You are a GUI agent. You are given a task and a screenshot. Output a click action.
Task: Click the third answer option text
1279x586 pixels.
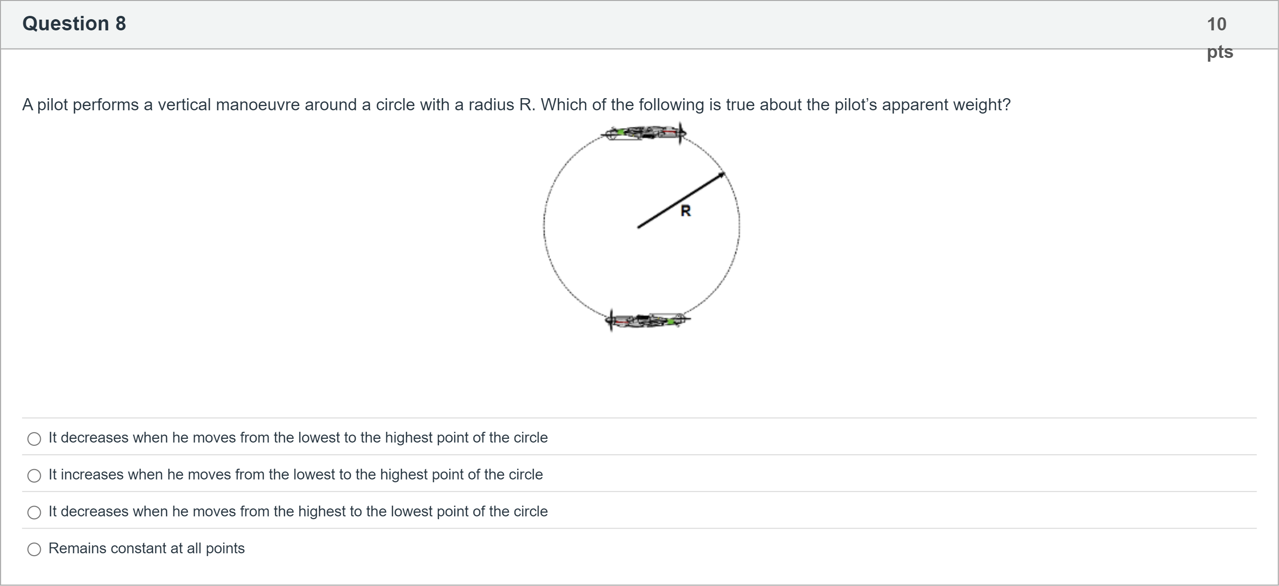(x=298, y=512)
